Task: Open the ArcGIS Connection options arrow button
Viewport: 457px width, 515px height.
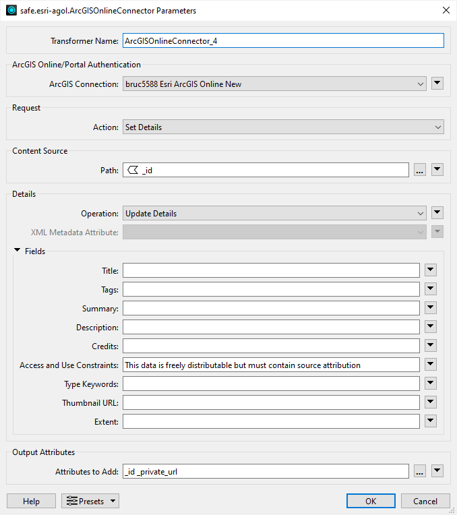Action: click(437, 84)
